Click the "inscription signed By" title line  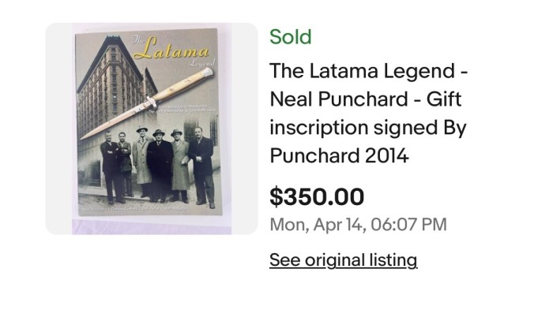[368, 128]
